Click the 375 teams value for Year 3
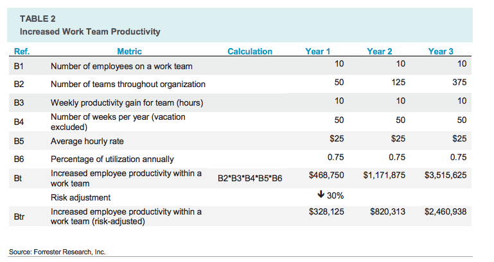Viewport: 494px width, 262px height. click(x=458, y=83)
